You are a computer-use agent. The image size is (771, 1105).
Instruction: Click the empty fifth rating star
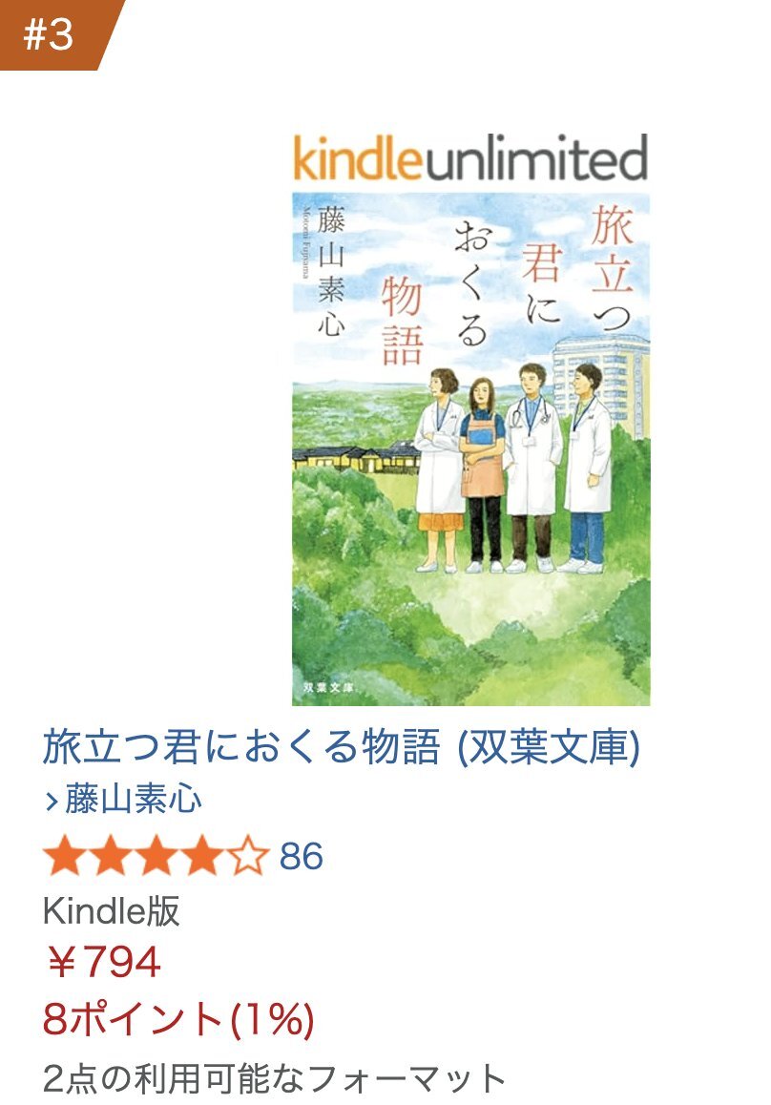[x=248, y=856]
